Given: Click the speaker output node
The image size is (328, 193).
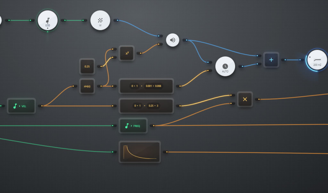Looking at the screenshot, I should coord(173,40).
